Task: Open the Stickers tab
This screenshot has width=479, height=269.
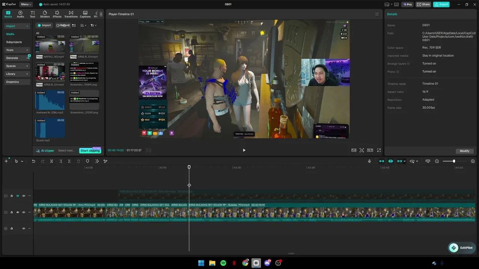Action: [x=45, y=14]
